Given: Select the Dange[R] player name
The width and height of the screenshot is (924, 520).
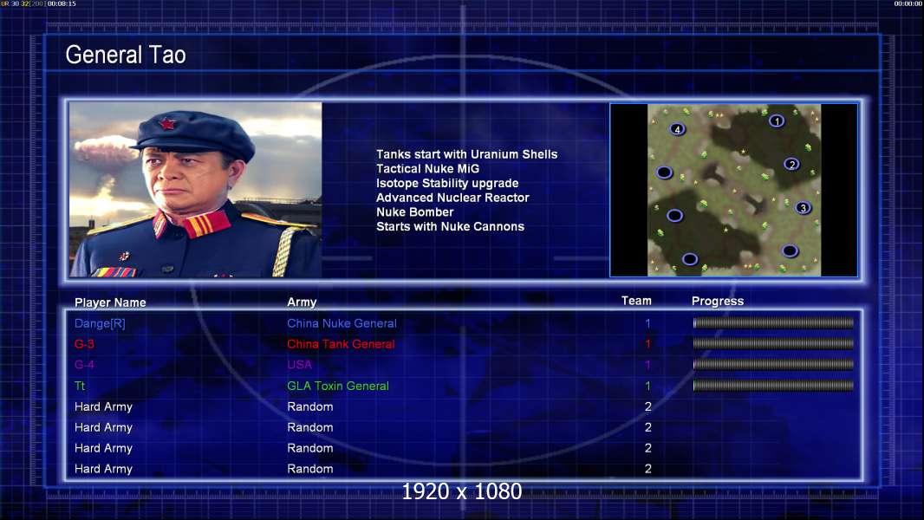Looking at the screenshot, I should (100, 323).
